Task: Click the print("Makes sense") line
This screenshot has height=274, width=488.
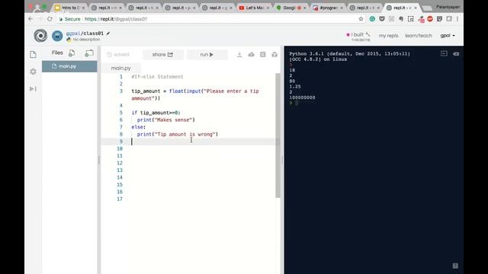Action: pyautogui.click(x=166, y=119)
